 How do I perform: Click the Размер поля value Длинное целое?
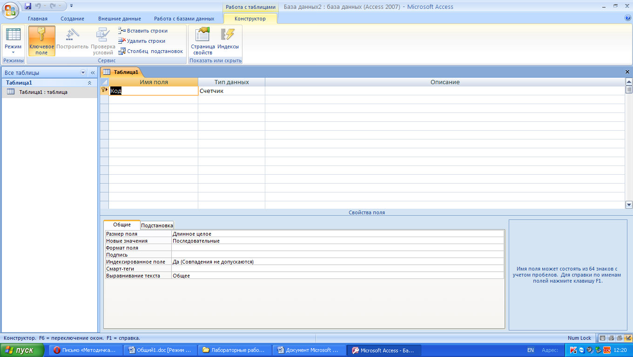pyautogui.click(x=337, y=234)
